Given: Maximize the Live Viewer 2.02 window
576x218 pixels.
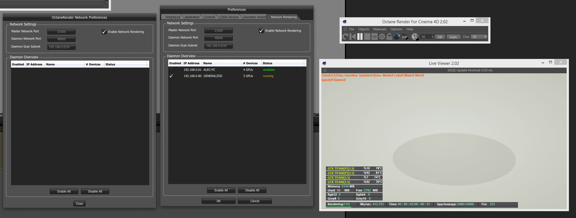Looking at the screenshot, I should click(x=551, y=62).
